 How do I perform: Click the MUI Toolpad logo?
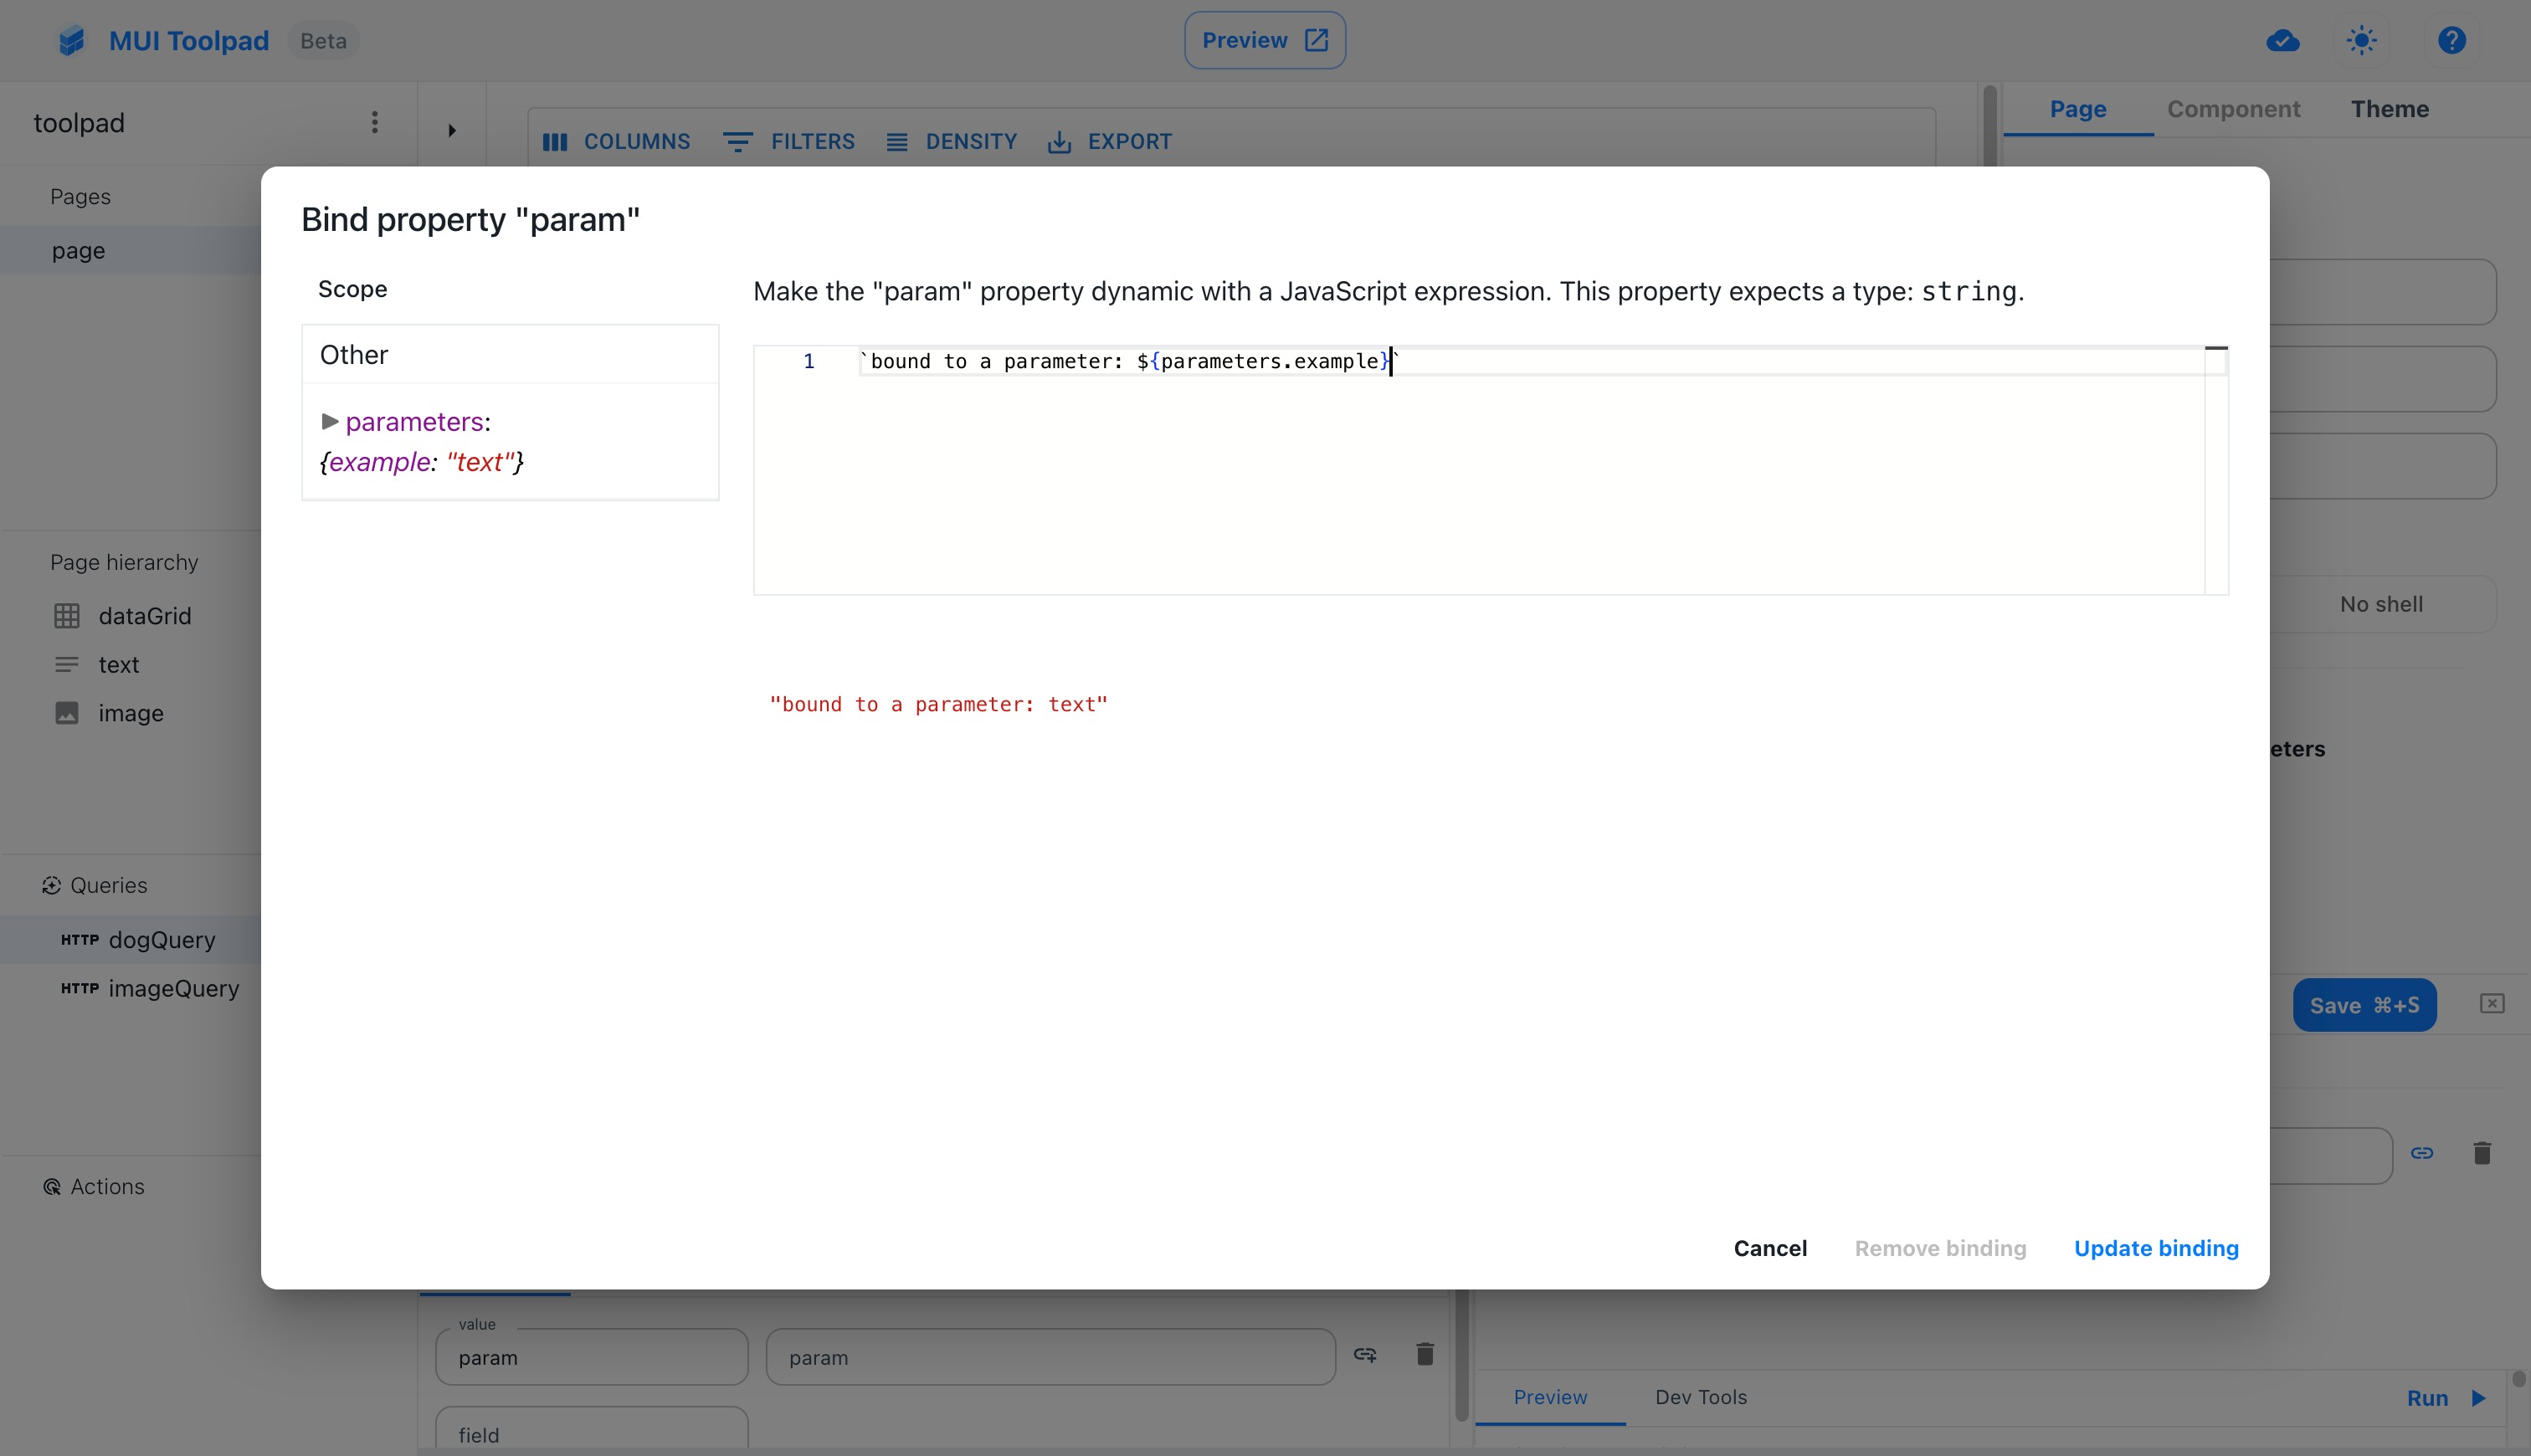[x=70, y=40]
